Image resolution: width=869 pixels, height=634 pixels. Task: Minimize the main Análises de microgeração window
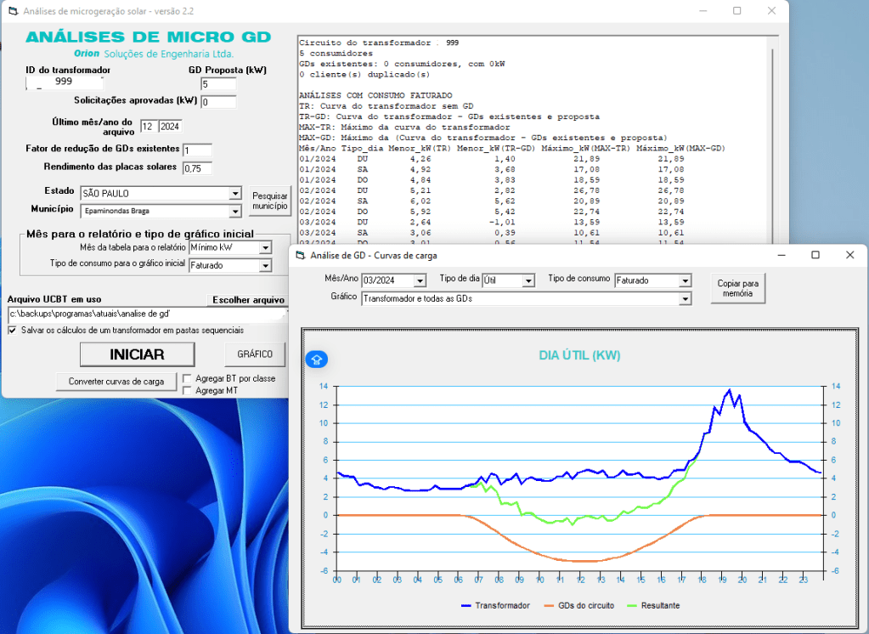702,11
